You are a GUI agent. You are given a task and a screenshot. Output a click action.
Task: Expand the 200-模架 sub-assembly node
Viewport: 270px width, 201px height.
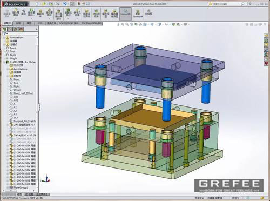4,62
